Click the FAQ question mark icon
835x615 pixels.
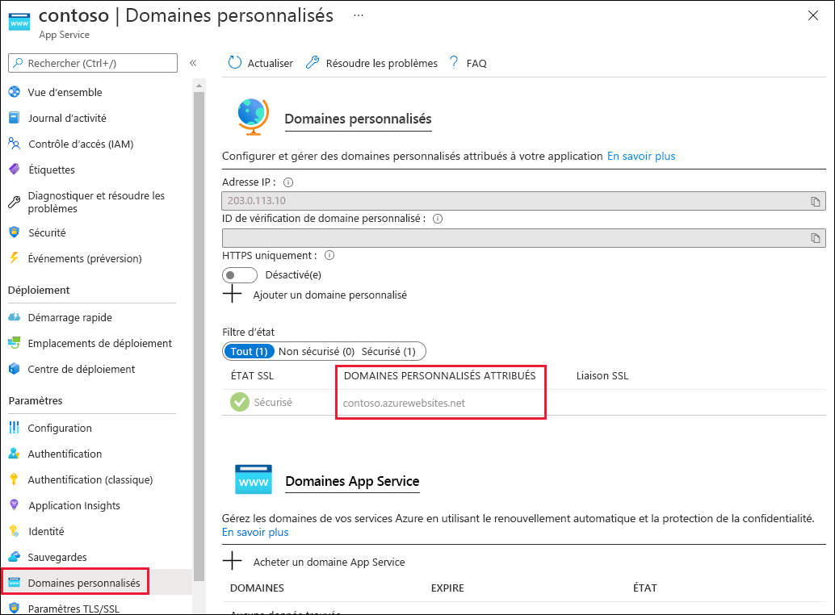[453, 62]
